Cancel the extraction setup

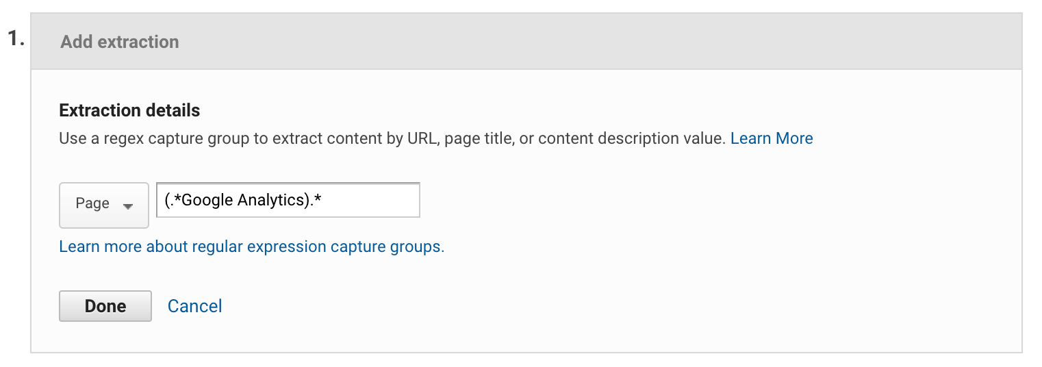pyautogui.click(x=195, y=306)
